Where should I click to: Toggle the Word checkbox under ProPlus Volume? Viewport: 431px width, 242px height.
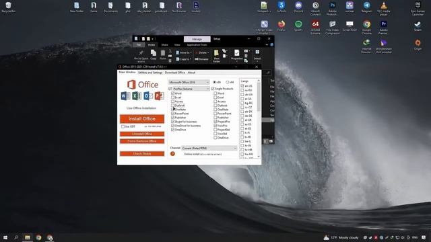pyautogui.click(x=172, y=93)
